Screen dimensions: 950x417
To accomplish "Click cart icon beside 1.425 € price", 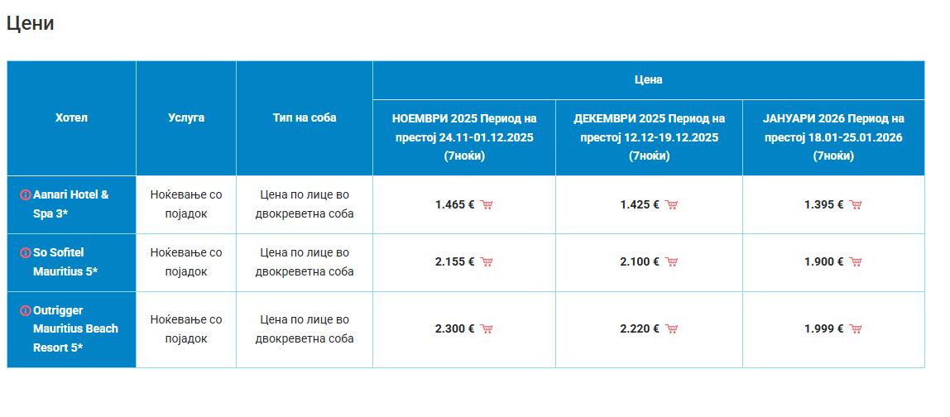I will 671,204.
